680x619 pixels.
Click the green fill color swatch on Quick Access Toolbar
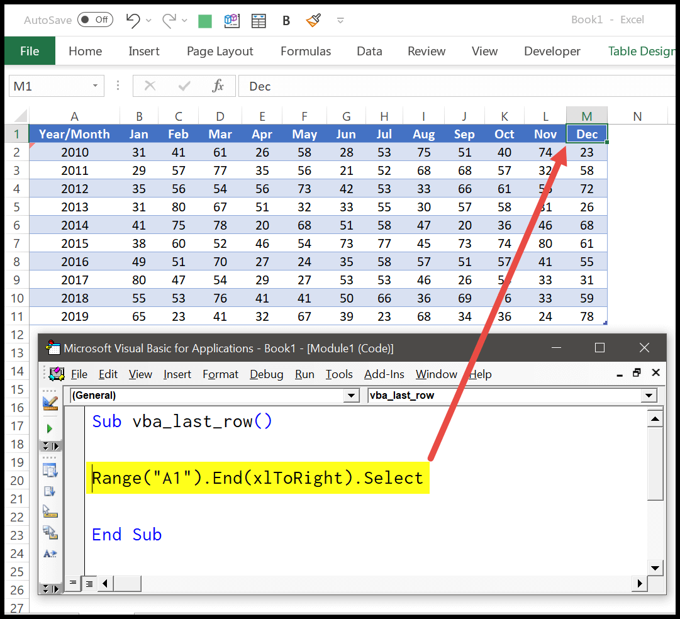click(x=204, y=21)
